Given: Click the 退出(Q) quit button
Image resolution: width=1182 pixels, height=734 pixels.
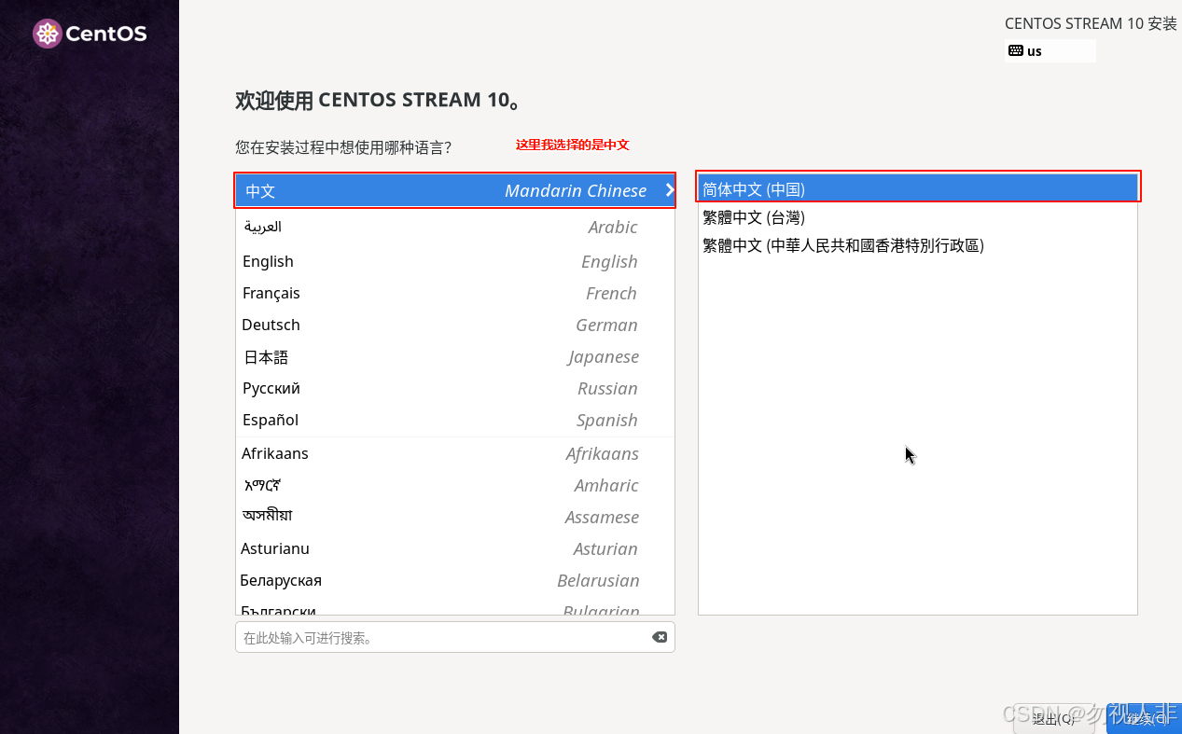Looking at the screenshot, I should (1054, 718).
